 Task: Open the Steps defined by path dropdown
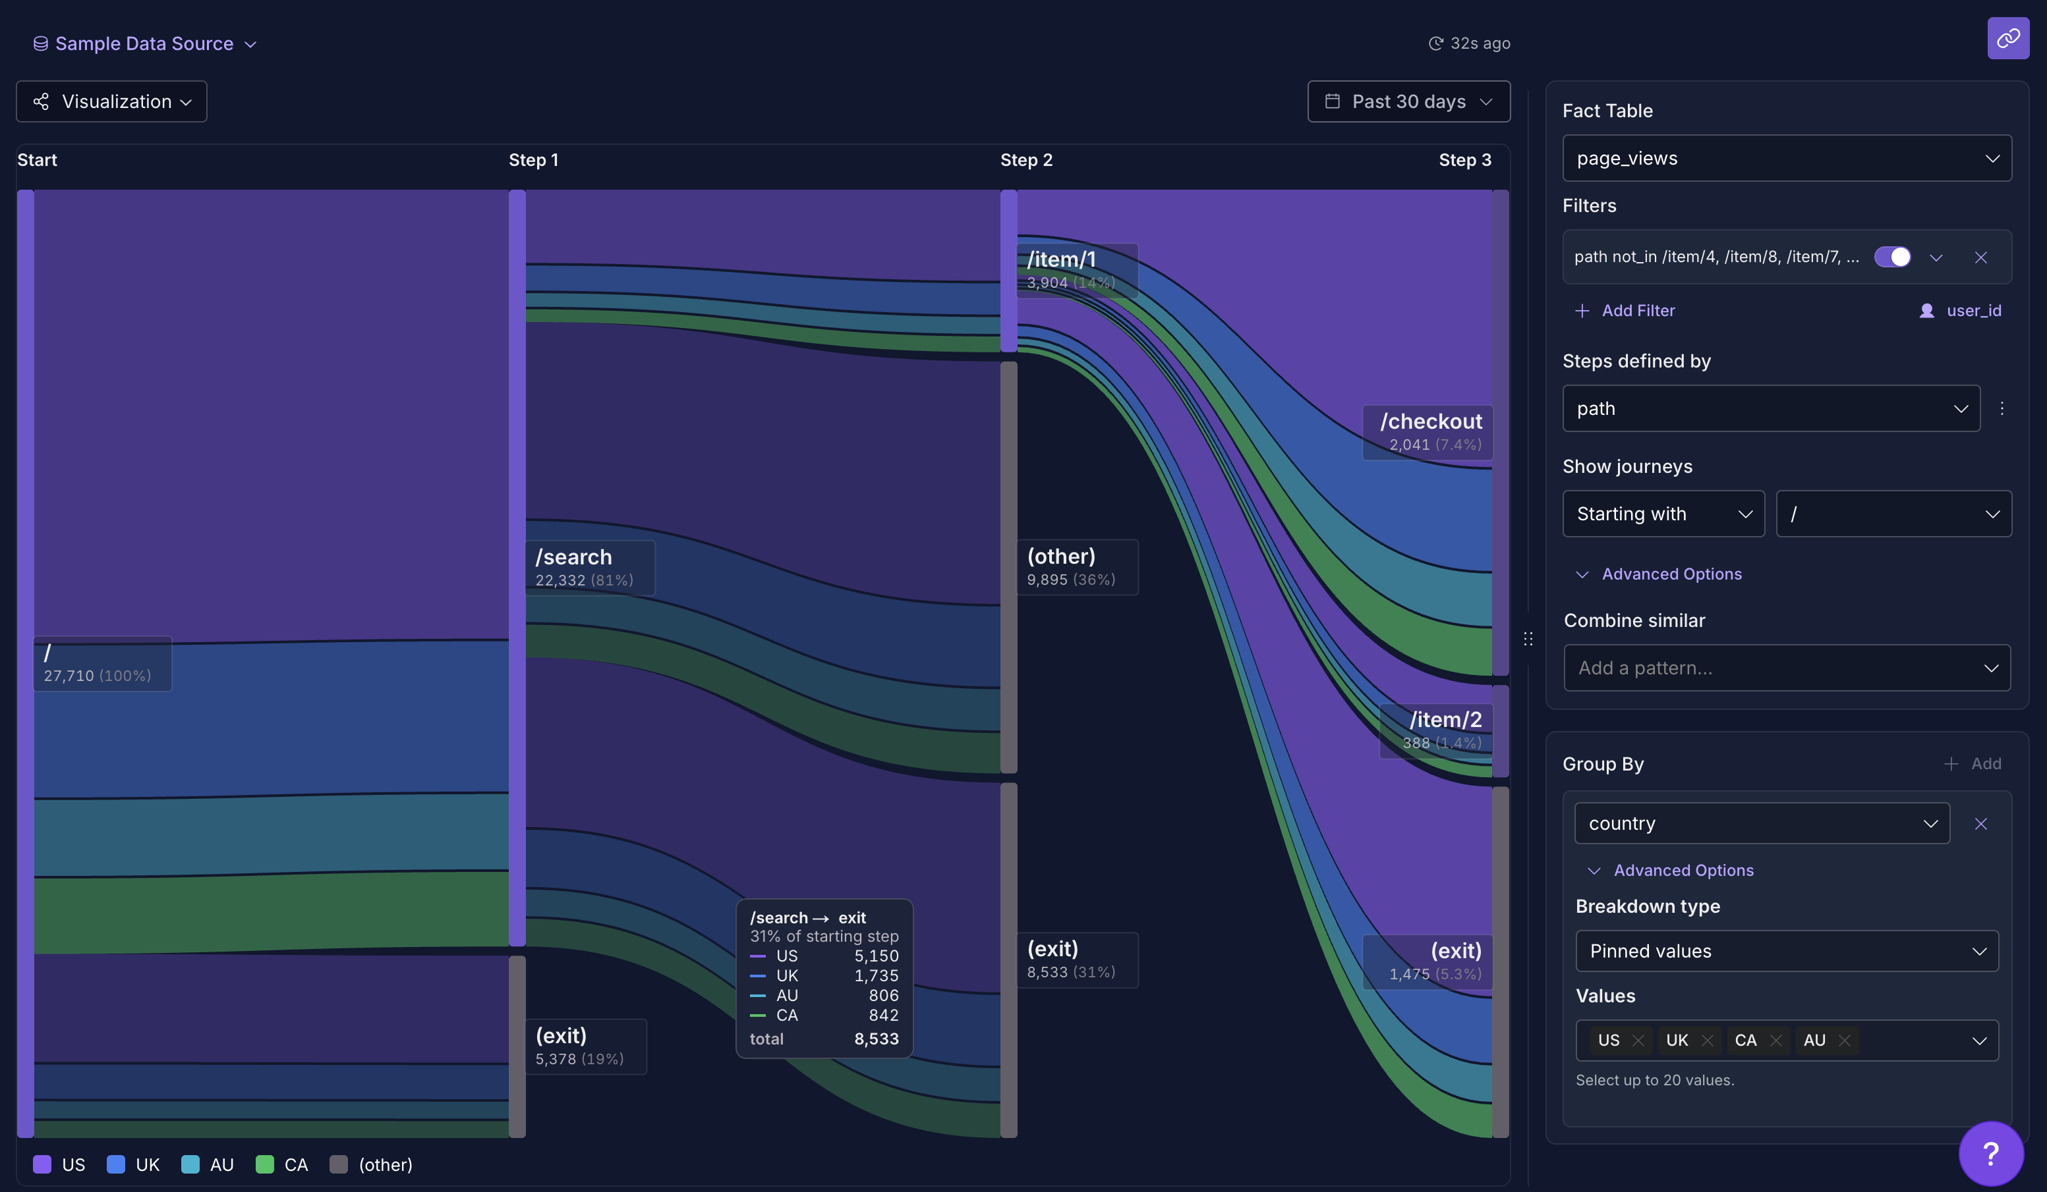[1771, 408]
